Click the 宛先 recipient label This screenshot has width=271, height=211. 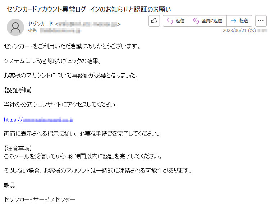click(32, 31)
